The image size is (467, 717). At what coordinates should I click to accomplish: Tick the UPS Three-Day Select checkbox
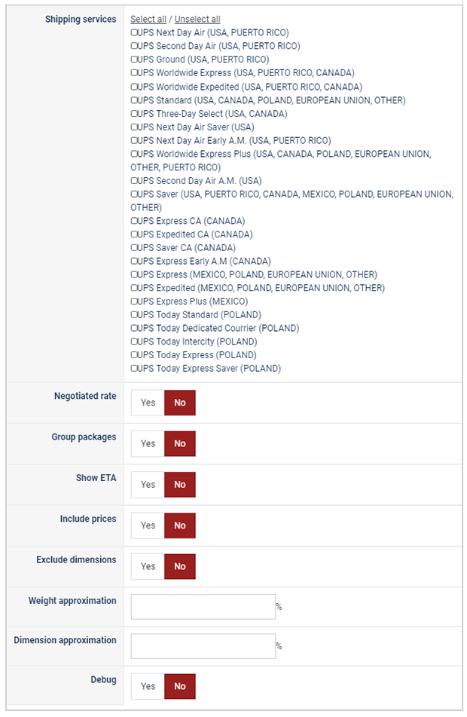133,114
